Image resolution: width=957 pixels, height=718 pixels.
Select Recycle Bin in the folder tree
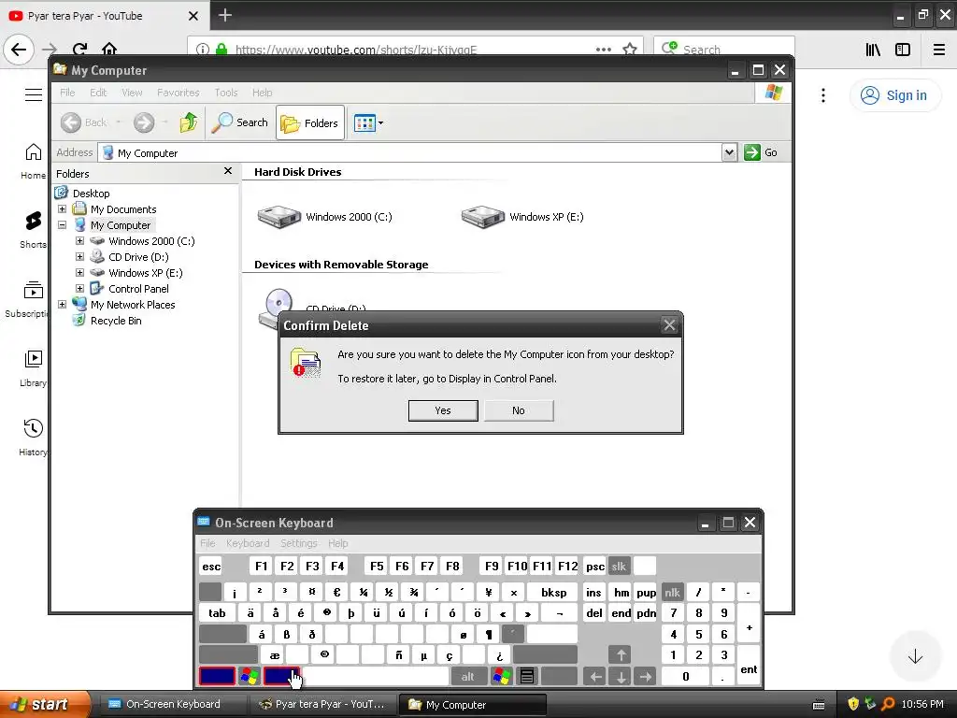tap(115, 321)
